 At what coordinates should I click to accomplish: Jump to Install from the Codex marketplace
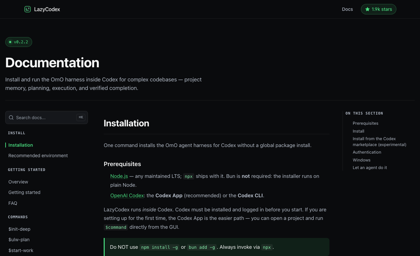click(380, 142)
